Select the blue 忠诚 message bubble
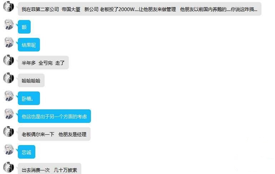Image resolution: width=275 pixels, height=174 pixels. point(26,152)
